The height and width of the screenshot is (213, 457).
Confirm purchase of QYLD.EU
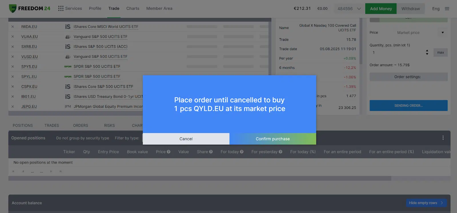click(x=273, y=139)
